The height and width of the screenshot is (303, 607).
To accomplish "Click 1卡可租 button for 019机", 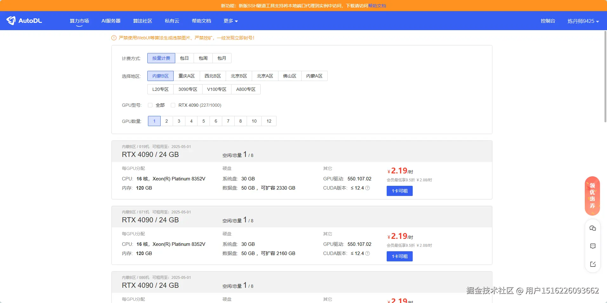I will (x=400, y=191).
